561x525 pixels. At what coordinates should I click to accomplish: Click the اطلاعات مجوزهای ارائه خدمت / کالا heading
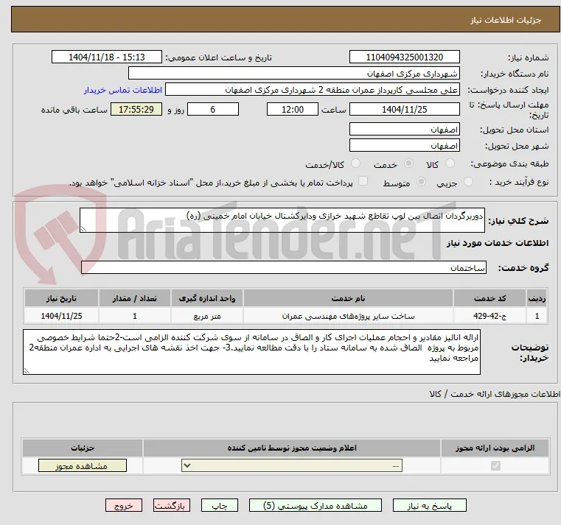tap(495, 394)
